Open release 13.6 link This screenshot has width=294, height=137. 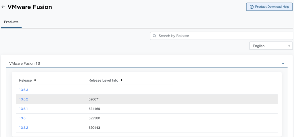click(x=22, y=118)
